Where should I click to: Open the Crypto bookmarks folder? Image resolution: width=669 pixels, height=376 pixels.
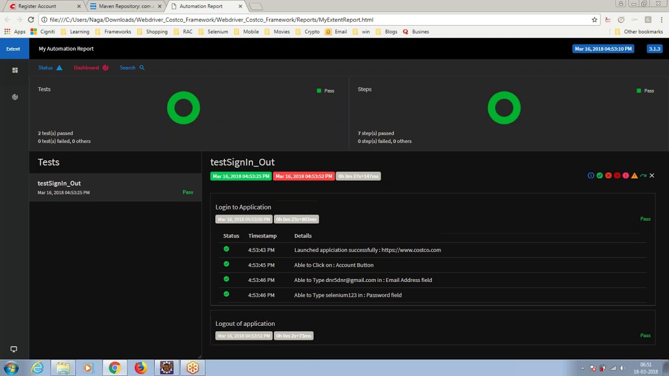click(x=307, y=31)
